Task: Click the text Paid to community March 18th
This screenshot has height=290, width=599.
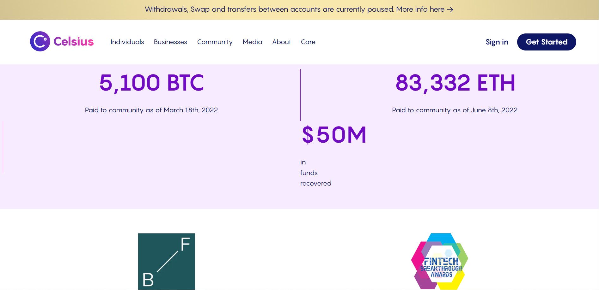Action: 151,110
